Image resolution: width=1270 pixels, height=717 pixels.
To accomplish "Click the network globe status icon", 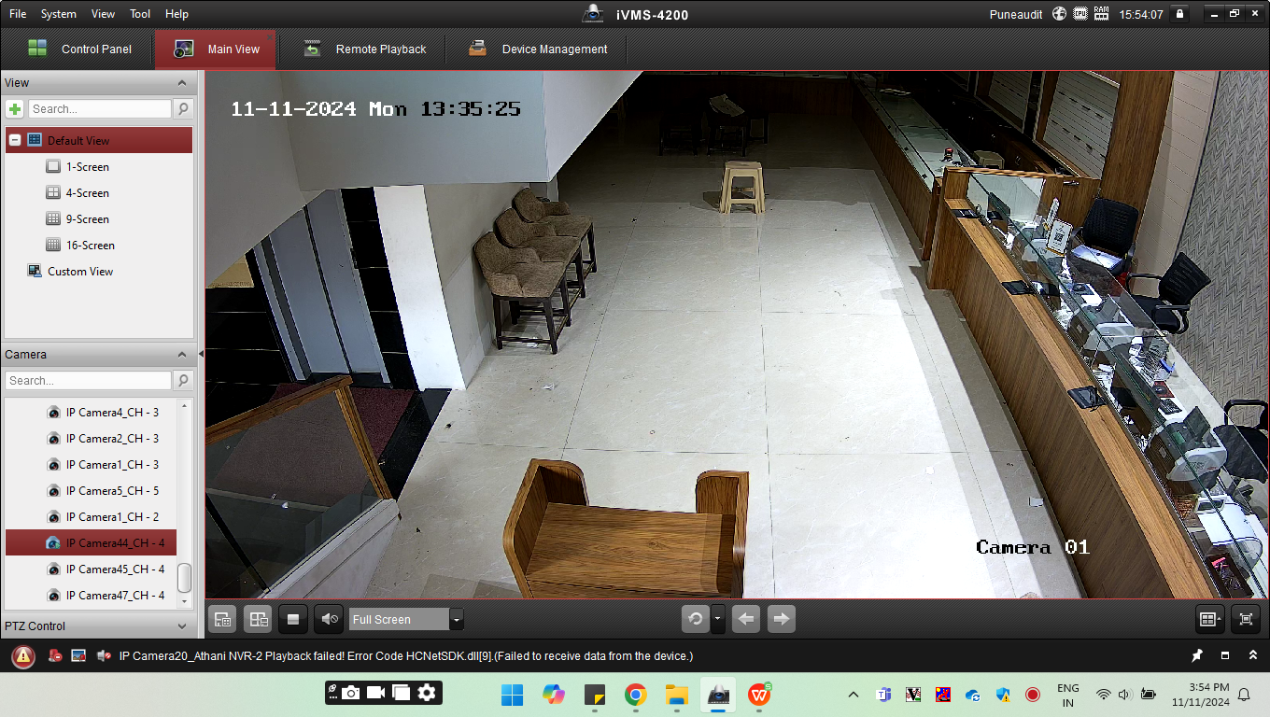I will [1059, 14].
